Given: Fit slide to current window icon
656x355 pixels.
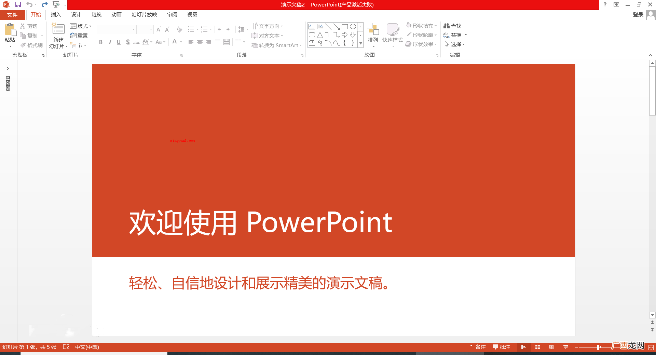Looking at the screenshot, I should click(x=651, y=347).
